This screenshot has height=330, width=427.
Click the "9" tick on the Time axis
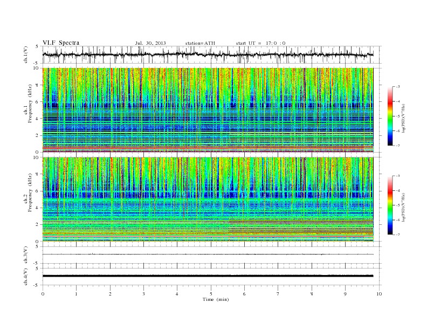(x=345, y=294)
